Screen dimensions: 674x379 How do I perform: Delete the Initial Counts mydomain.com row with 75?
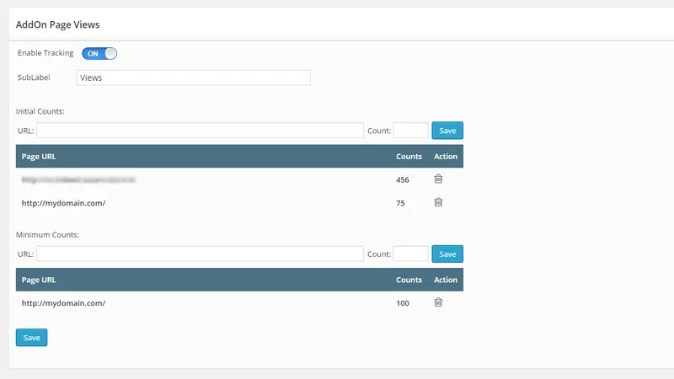pyautogui.click(x=438, y=202)
